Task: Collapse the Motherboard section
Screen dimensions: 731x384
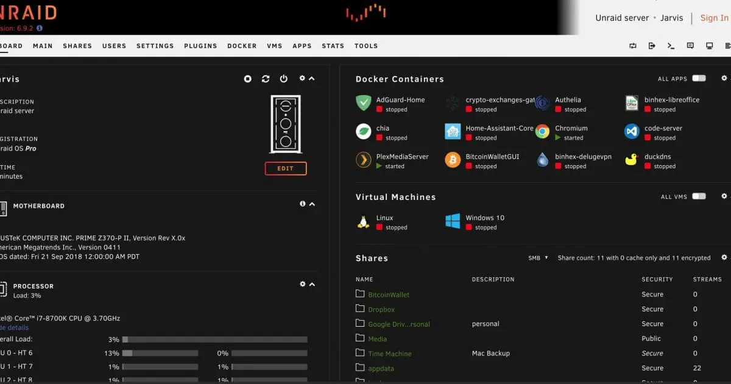Action: point(311,204)
